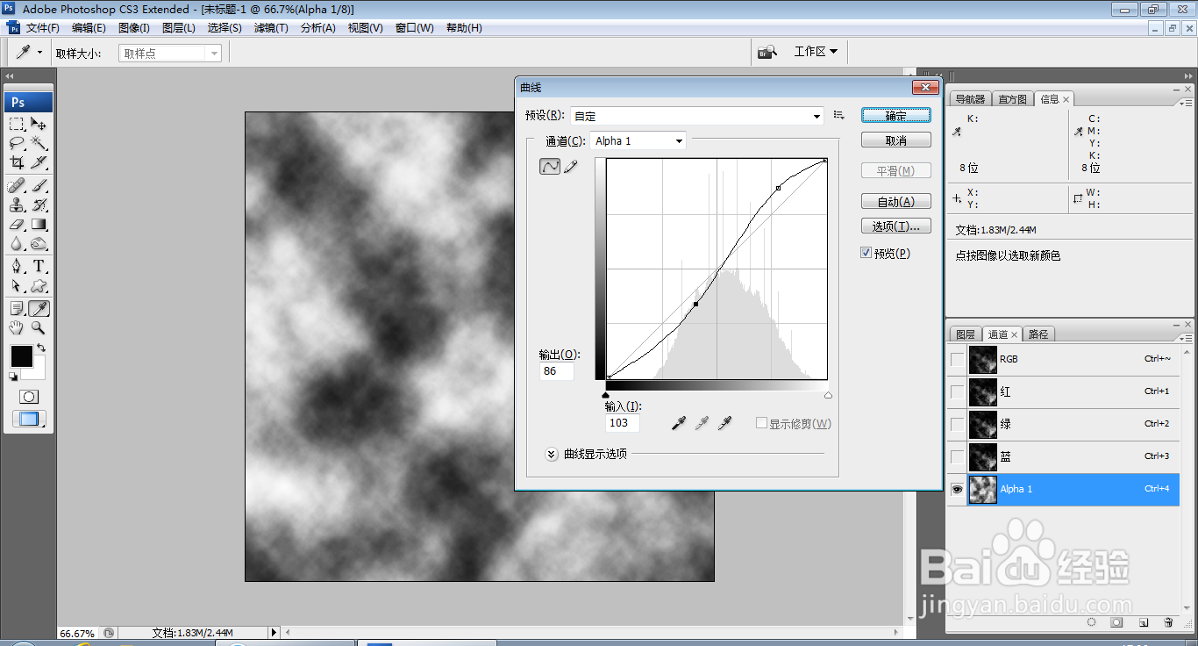Viewport: 1198px width, 646px height.
Task: Expand Curve Display Options
Action: pyautogui.click(x=552, y=454)
